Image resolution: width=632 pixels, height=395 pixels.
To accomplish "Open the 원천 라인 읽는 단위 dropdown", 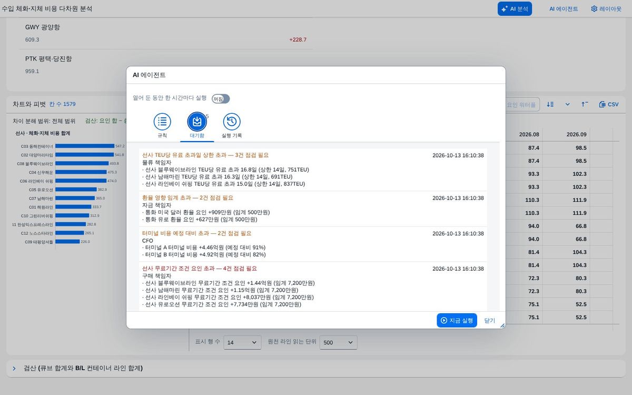I will pyautogui.click(x=339, y=342).
